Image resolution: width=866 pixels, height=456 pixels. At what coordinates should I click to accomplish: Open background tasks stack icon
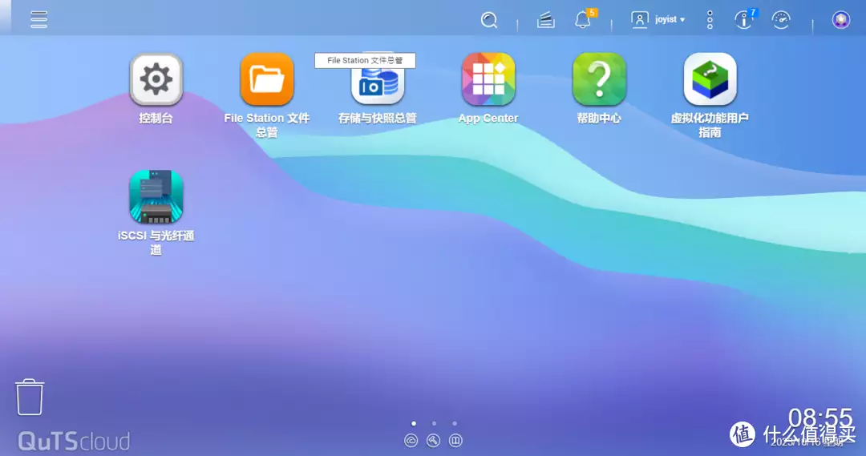546,20
